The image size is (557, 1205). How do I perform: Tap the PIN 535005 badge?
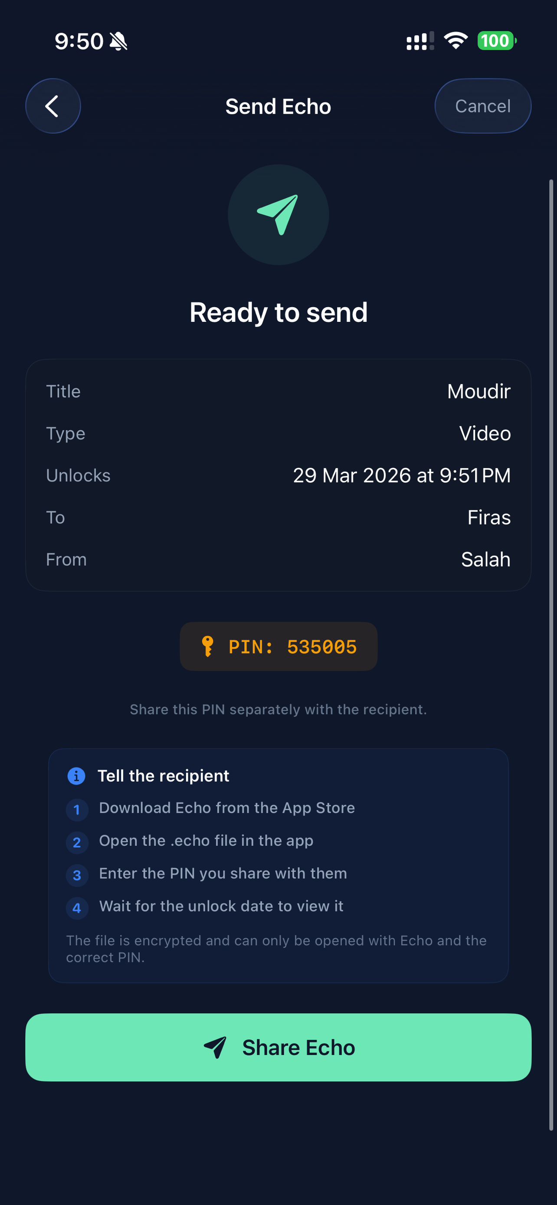(279, 646)
